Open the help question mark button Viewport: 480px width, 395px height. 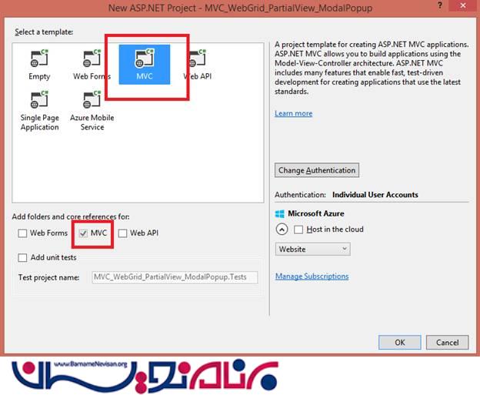click(x=440, y=5)
